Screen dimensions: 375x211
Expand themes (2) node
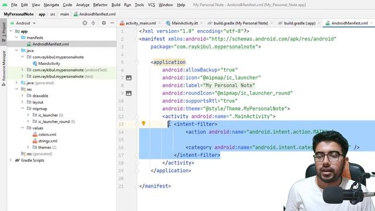(28, 147)
